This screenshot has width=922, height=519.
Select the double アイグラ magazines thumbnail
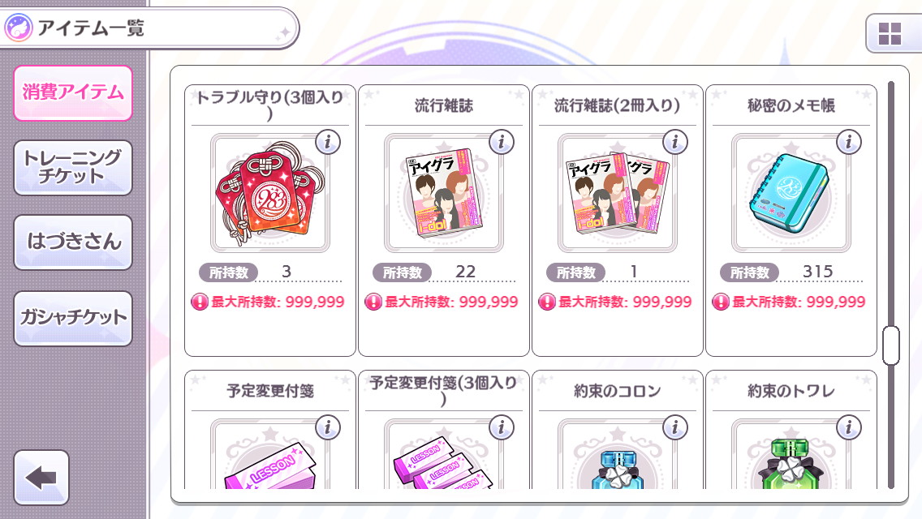point(618,193)
